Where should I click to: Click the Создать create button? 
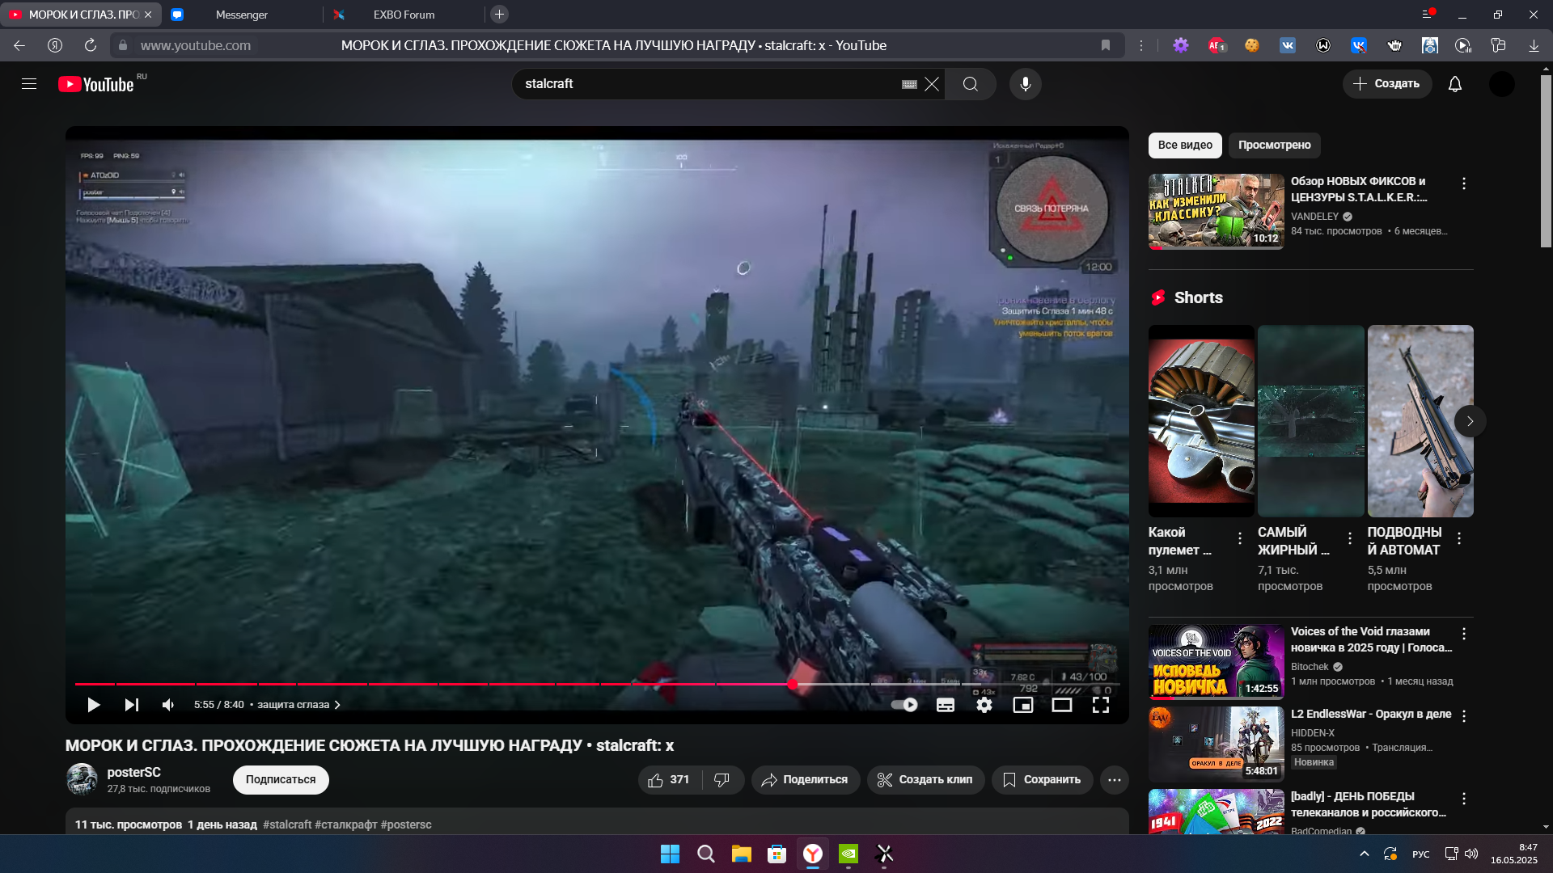tap(1386, 84)
